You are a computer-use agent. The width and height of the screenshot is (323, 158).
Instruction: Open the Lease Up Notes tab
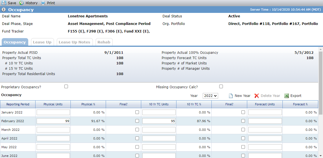tap(75, 42)
